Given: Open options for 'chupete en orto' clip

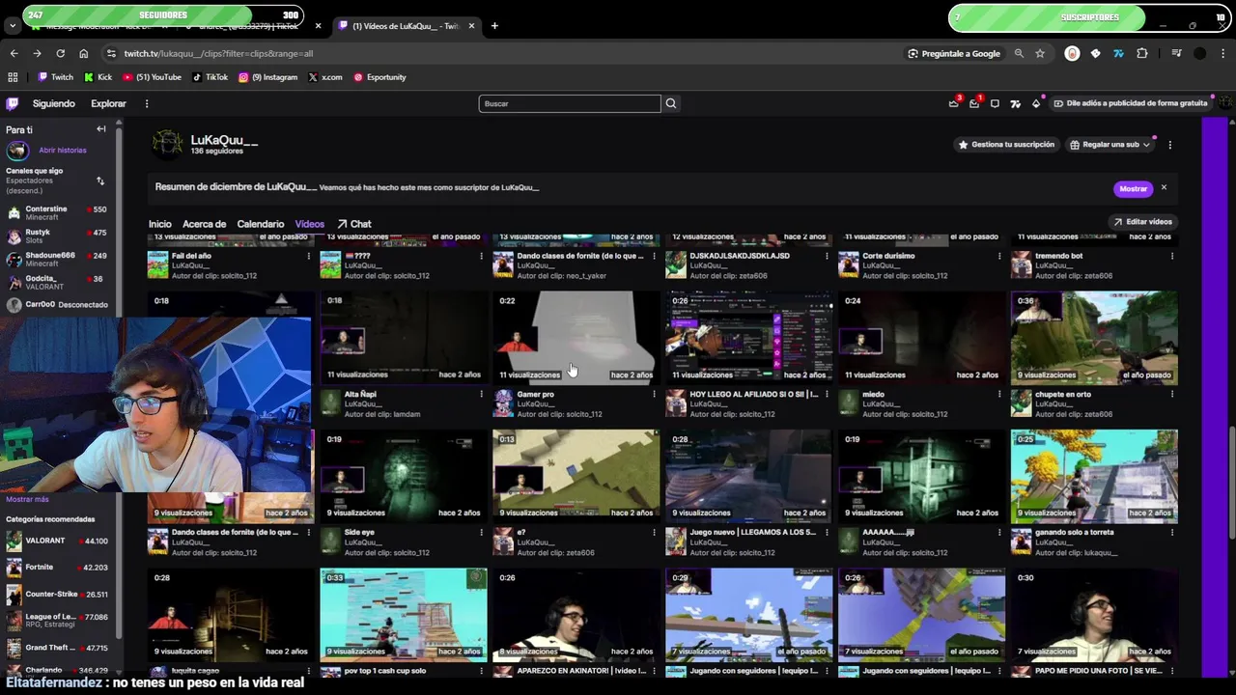Looking at the screenshot, I should (1172, 394).
